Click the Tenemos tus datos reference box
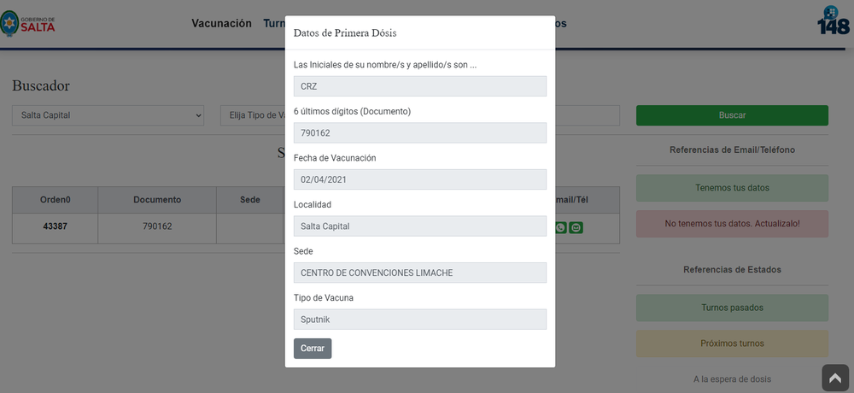The width and height of the screenshot is (854, 393). 732,188
